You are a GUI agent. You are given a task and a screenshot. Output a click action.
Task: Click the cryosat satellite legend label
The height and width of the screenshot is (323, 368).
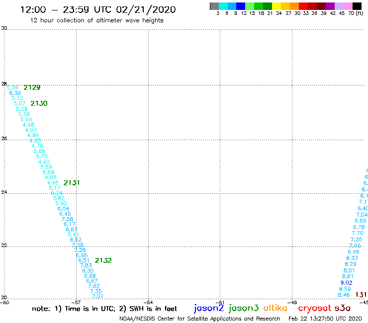point(315,309)
